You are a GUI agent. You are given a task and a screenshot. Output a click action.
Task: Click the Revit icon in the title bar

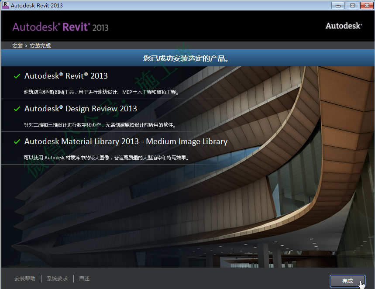coord(5,5)
